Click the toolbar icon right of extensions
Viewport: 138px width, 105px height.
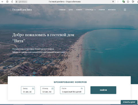133,2
